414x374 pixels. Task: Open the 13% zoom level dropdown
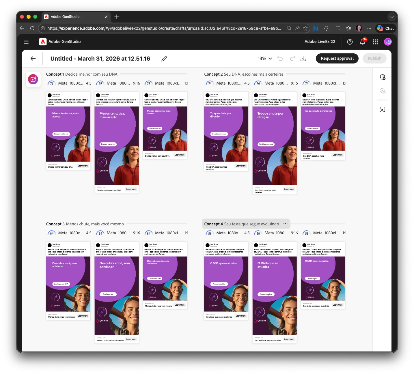tap(265, 59)
